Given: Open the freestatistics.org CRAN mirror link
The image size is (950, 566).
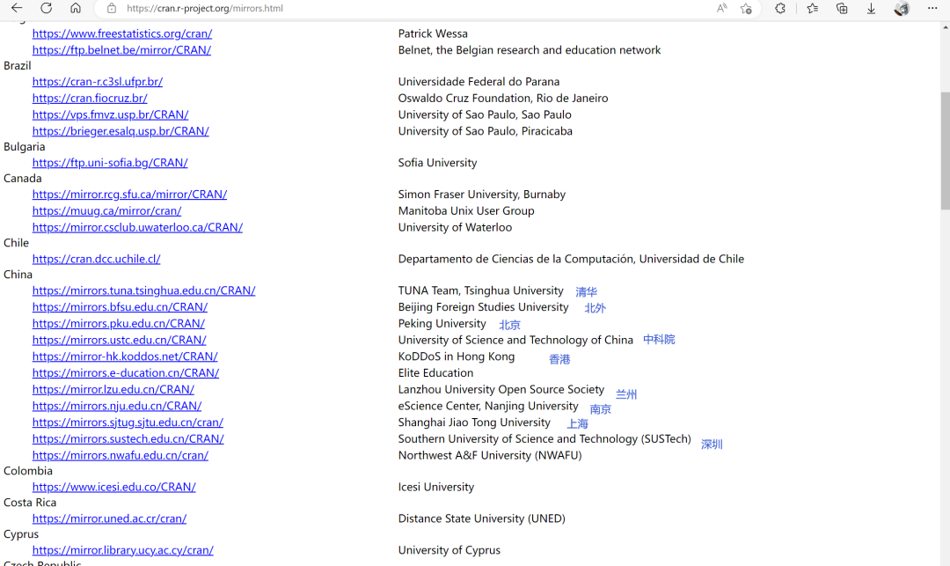Looking at the screenshot, I should (121, 34).
